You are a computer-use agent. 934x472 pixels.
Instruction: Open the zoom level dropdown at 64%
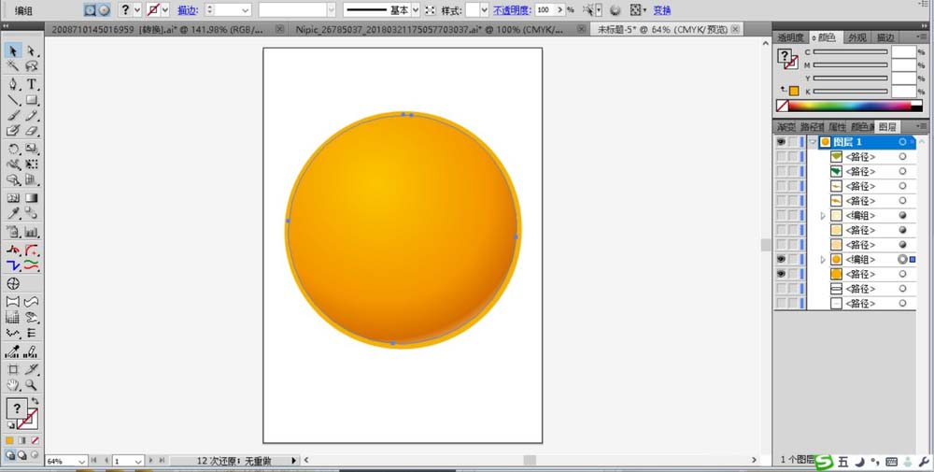pyautogui.click(x=83, y=461)
